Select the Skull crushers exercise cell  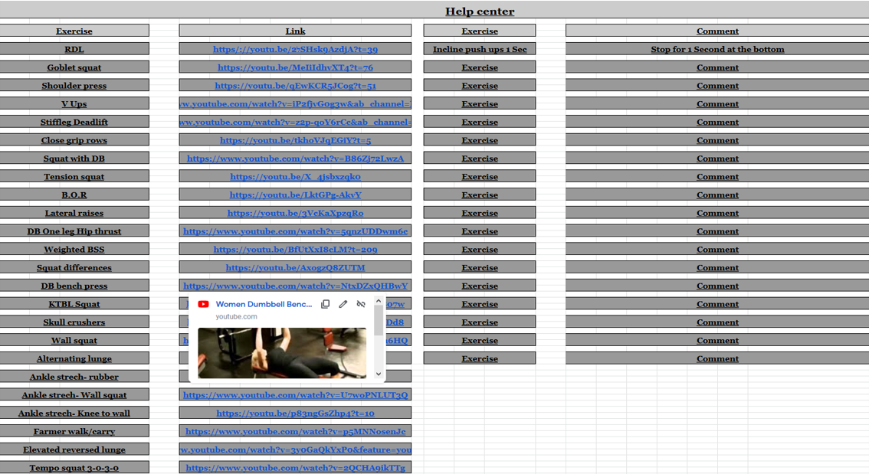pyautogui.click(x=74, y=322)
